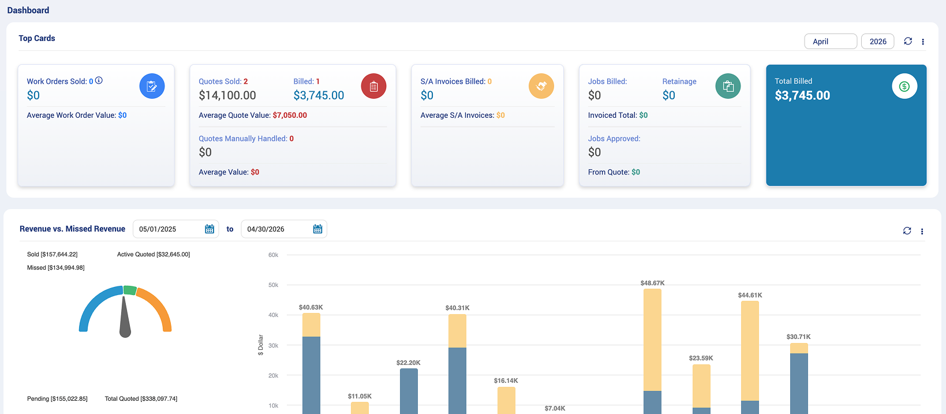Click the green Active Quoted gauge segment
Screen dimensions: 946x414
pyautogui.click(x=130, y=290)
